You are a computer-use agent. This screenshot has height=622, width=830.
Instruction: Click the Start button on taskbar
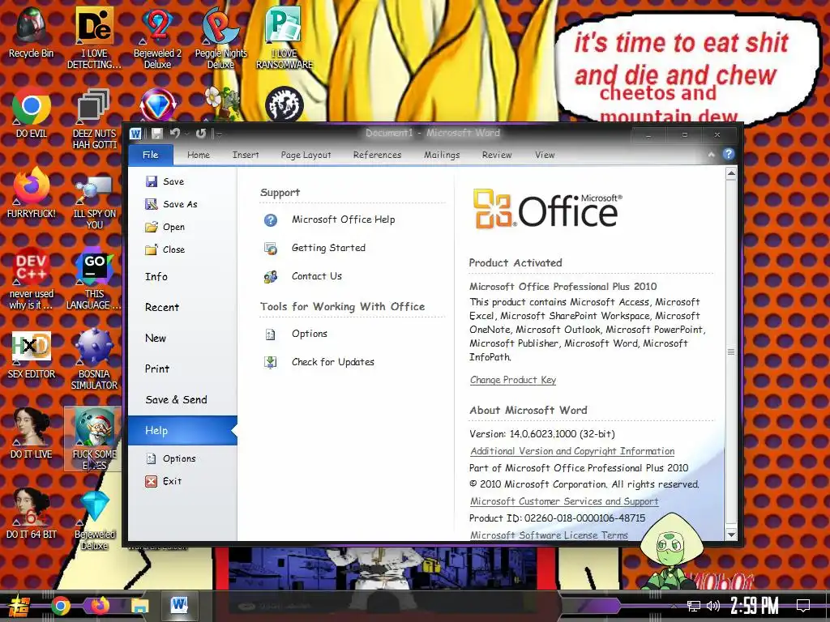[x=19, y=606]
